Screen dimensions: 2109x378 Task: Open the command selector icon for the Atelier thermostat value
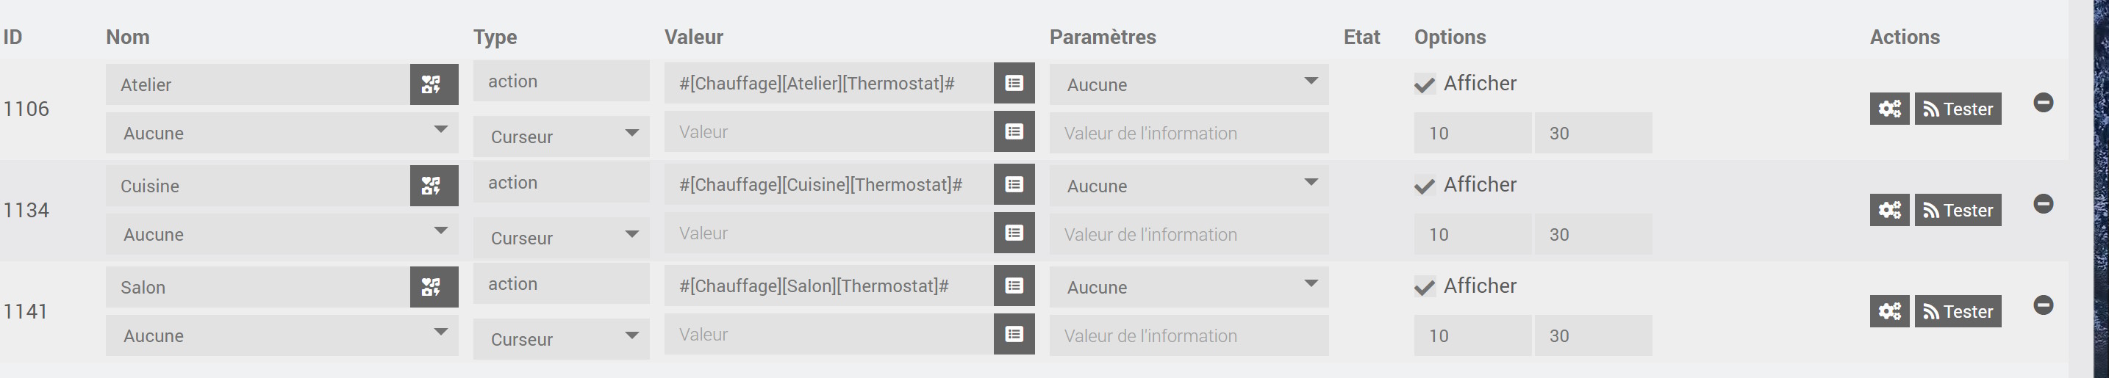coord(1014,83)
